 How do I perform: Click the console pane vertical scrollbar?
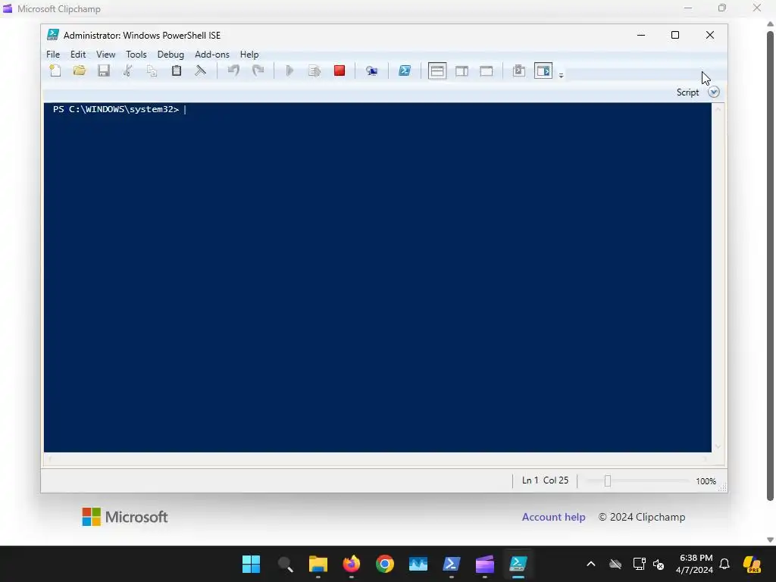point(718,277)
